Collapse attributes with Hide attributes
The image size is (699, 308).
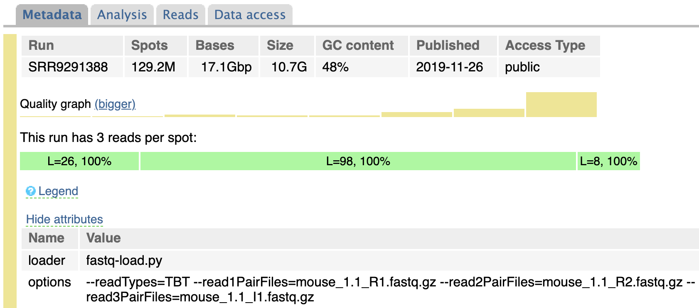64,219
